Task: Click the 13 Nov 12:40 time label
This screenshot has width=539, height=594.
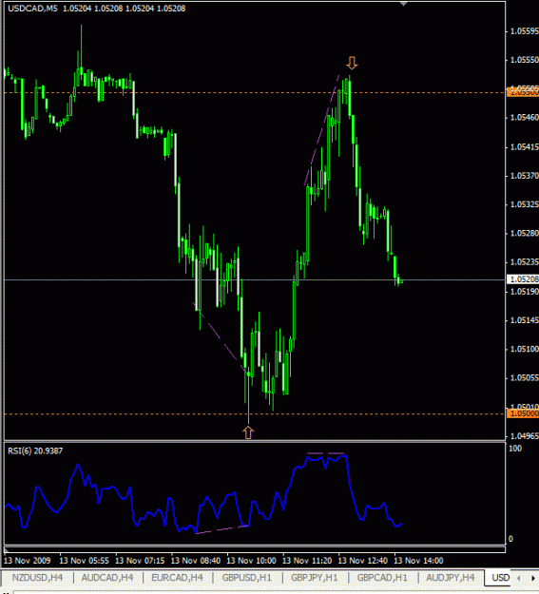Action: (x=363, y=561)
